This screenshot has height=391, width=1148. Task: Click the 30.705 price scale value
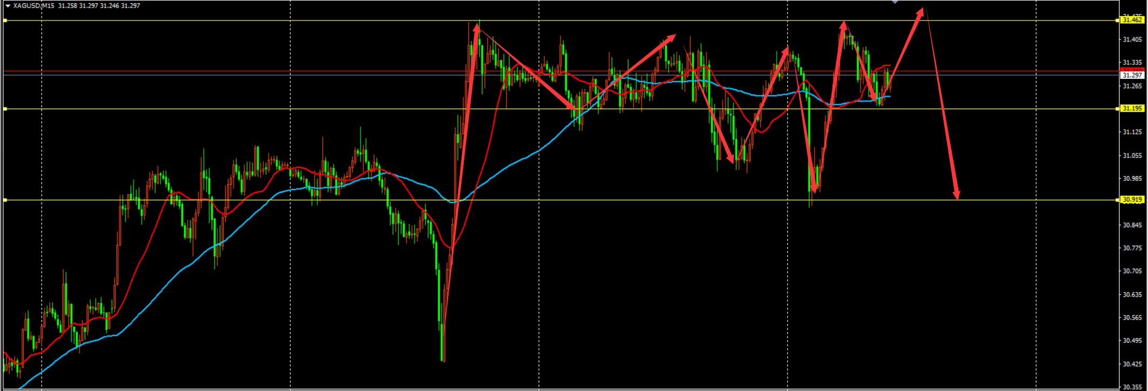pyautogui.click(x=1132, y=271)
